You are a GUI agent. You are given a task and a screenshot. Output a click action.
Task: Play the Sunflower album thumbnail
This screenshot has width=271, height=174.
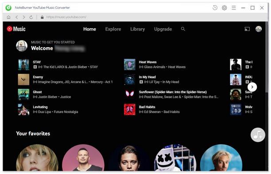coord(130,95)
